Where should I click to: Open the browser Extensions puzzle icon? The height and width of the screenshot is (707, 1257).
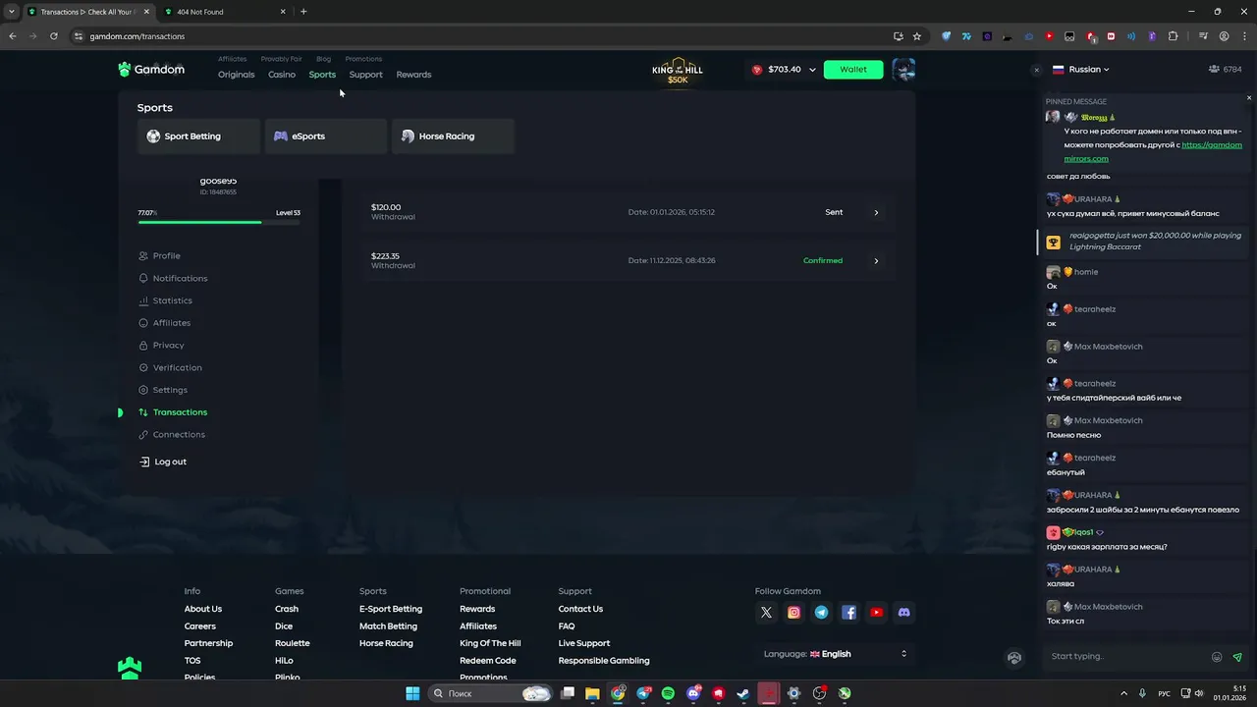click(x=1173, y=36)
